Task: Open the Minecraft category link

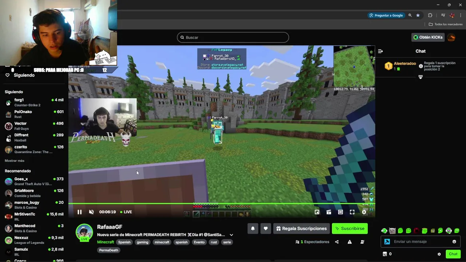Action: point(106,242)
